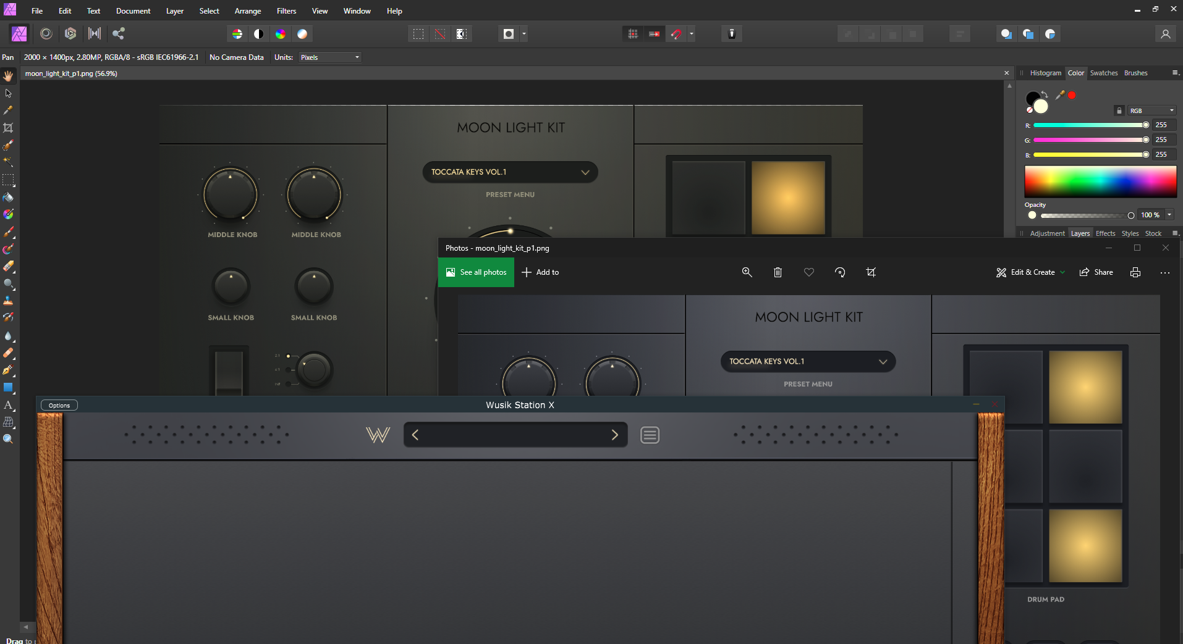Apply Auto Contrast from the toolbar
Screen dimensions: 1183x644
tap(259, 34)
